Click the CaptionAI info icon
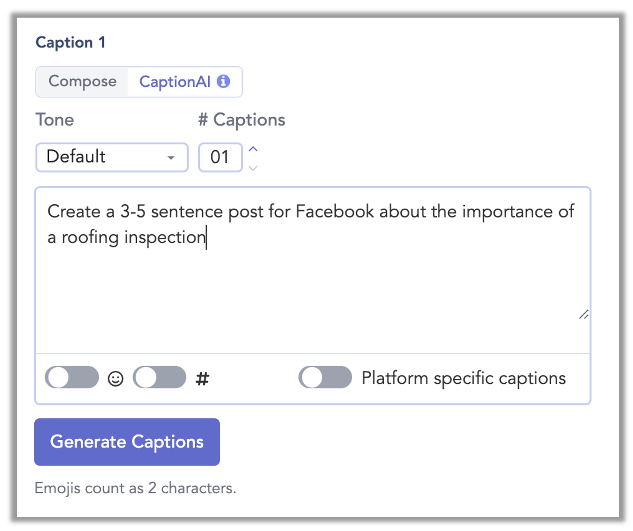Screen dimensions: 633x531 pyautogui.click(x=223, y=81)
